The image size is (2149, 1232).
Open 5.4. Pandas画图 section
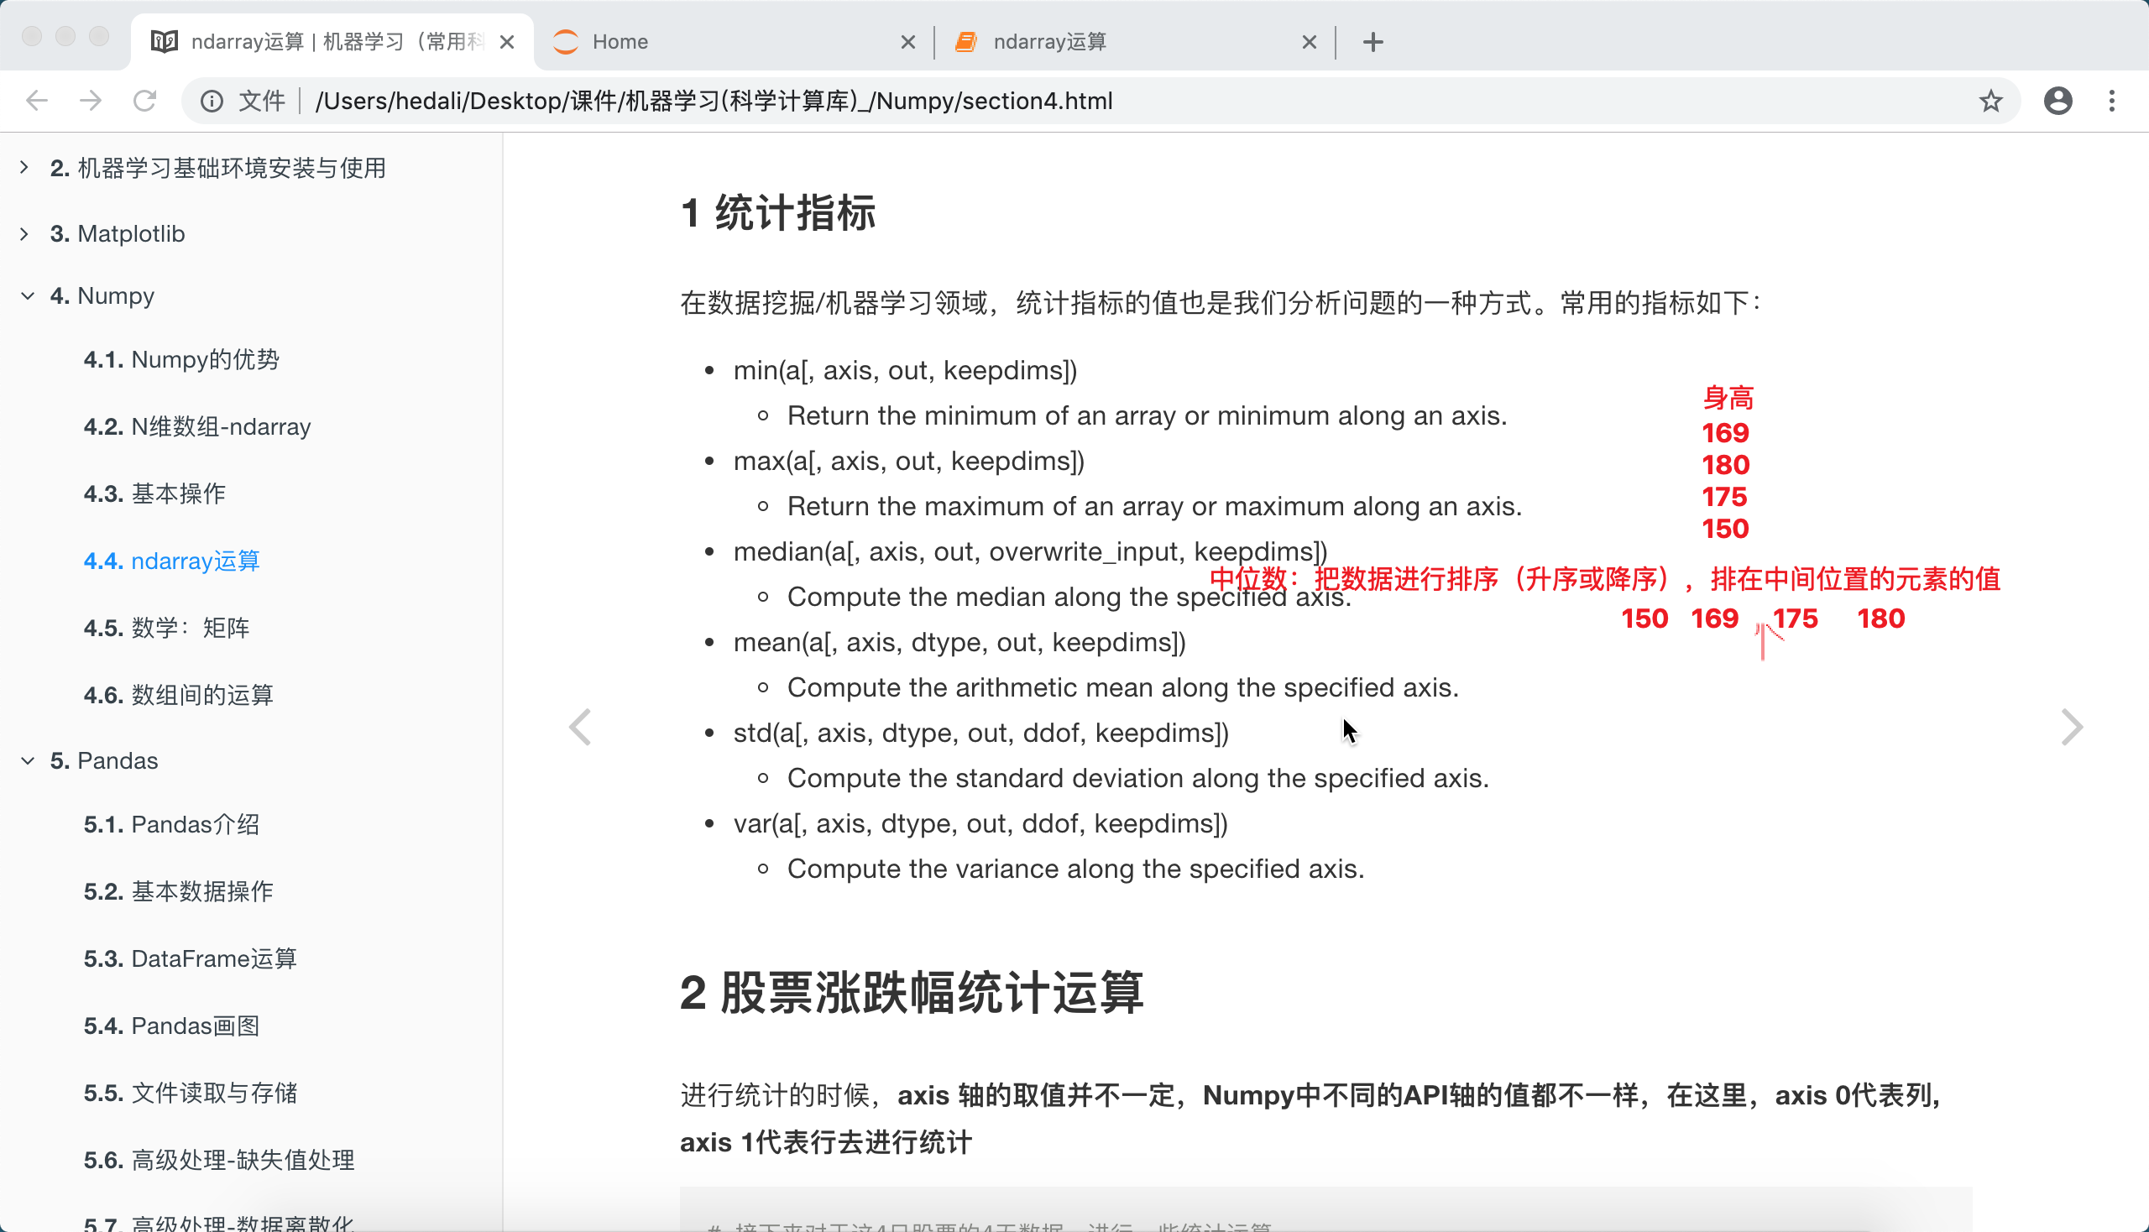[171, 1026]
